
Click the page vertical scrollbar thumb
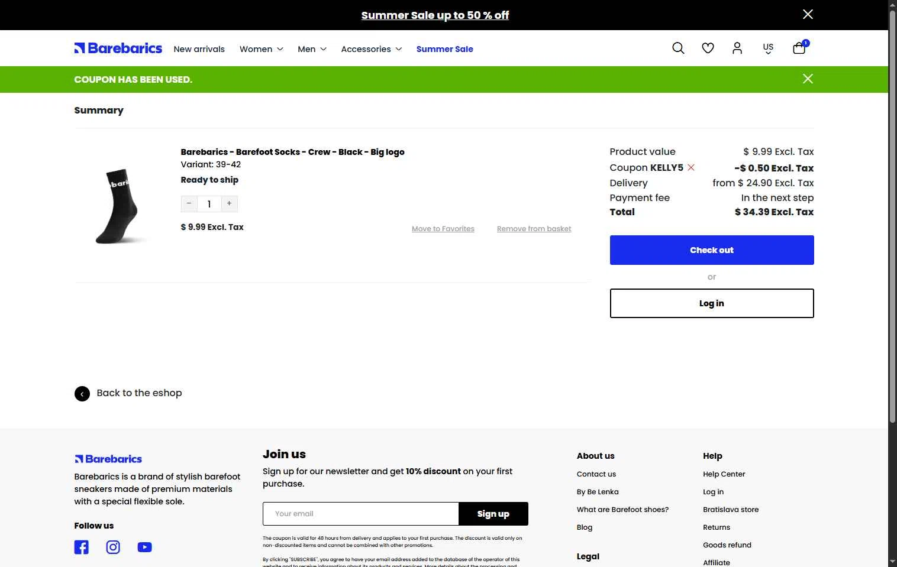(892, 216)
